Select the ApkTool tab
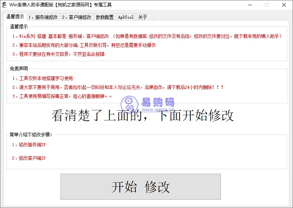This screenshot has height=208, width=293. click(126, 17)
